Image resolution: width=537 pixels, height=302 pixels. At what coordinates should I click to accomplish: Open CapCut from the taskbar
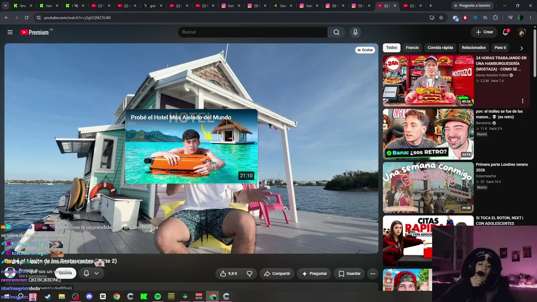click(x=103, y=297)
